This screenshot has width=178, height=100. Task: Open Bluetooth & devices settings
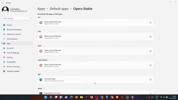pyautogui.click(x=17, y=30)
